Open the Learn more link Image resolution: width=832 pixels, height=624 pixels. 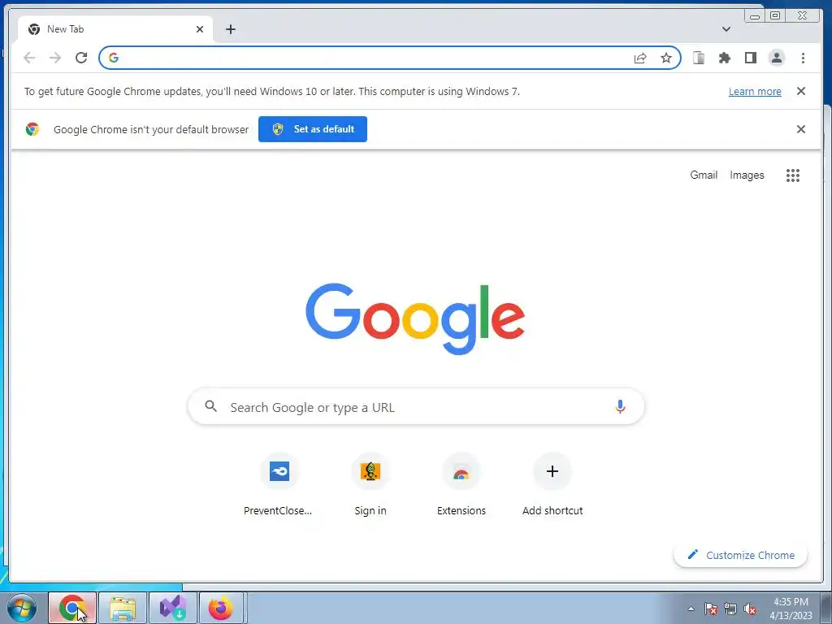[755, 91]
